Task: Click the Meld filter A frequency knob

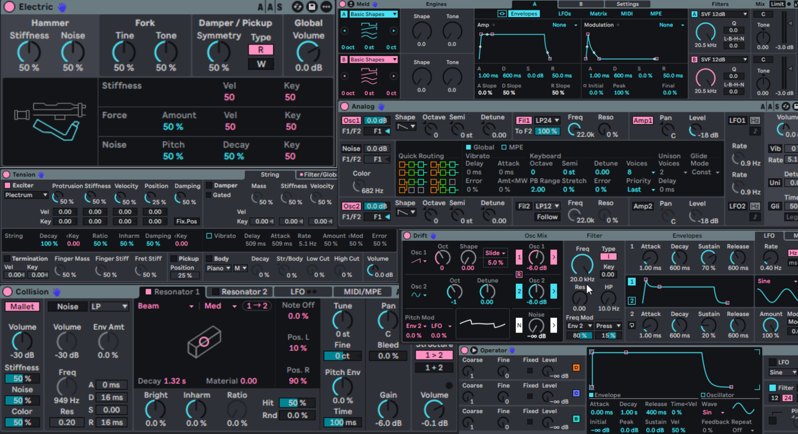Action: pyautogui.click(x=705, y=33)
